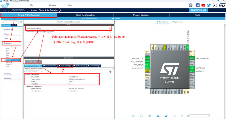Click the ST community network icon
Screen dimensions: 226x120
coord(215,5)
